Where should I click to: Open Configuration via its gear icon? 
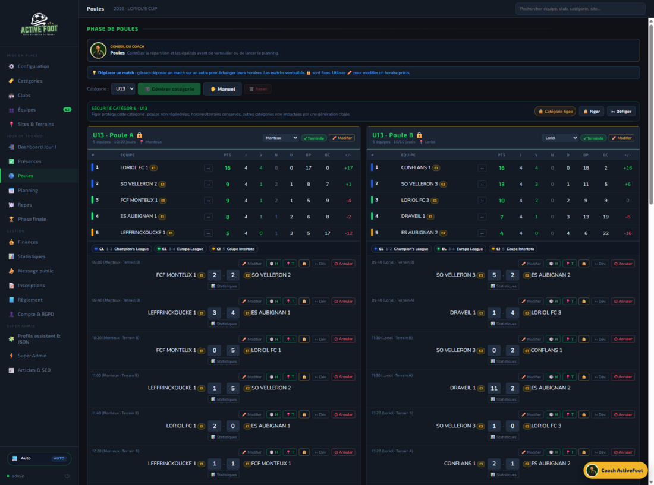(x=11, y=66)
